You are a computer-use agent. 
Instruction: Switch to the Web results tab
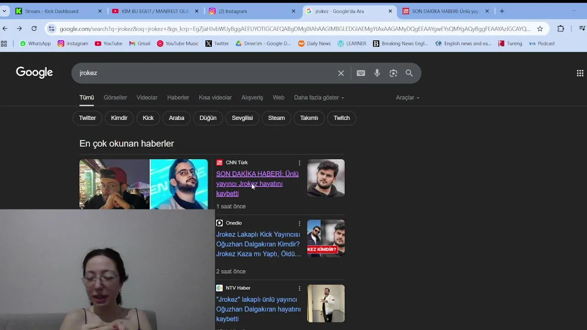[x=278, y=98]
